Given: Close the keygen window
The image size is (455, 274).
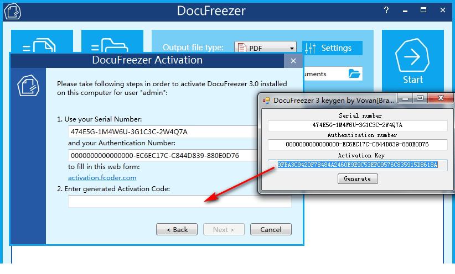Looking at the screenshot, I should [441, 98].
